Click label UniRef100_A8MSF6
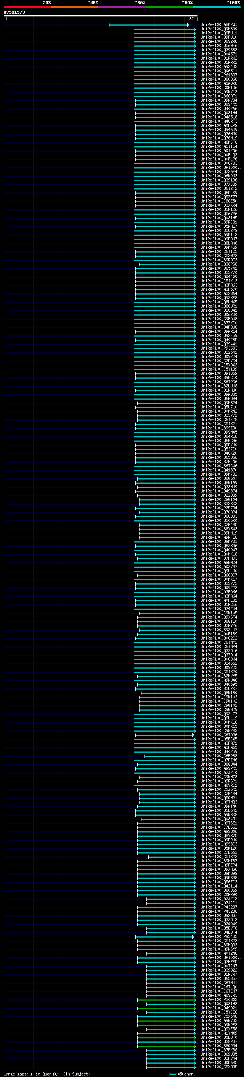The width and height of the screenshot is (244, 1077). click(x=219, y=142)
